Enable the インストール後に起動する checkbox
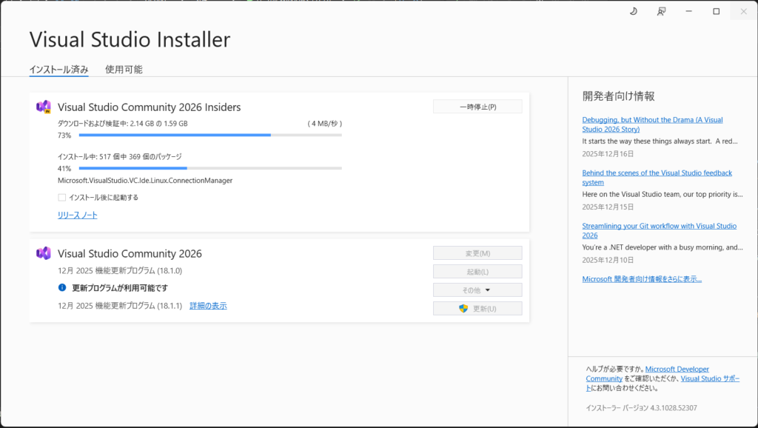The width and height of the screenshot is (758, 428). (x=62, y=198)
